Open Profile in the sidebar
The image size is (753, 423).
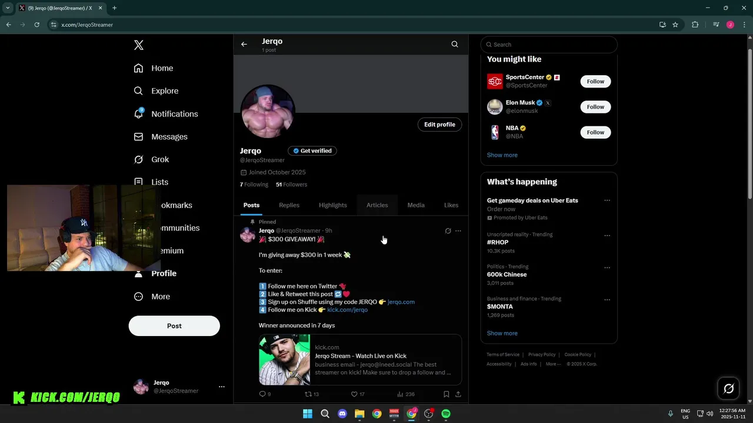(155, 274)
